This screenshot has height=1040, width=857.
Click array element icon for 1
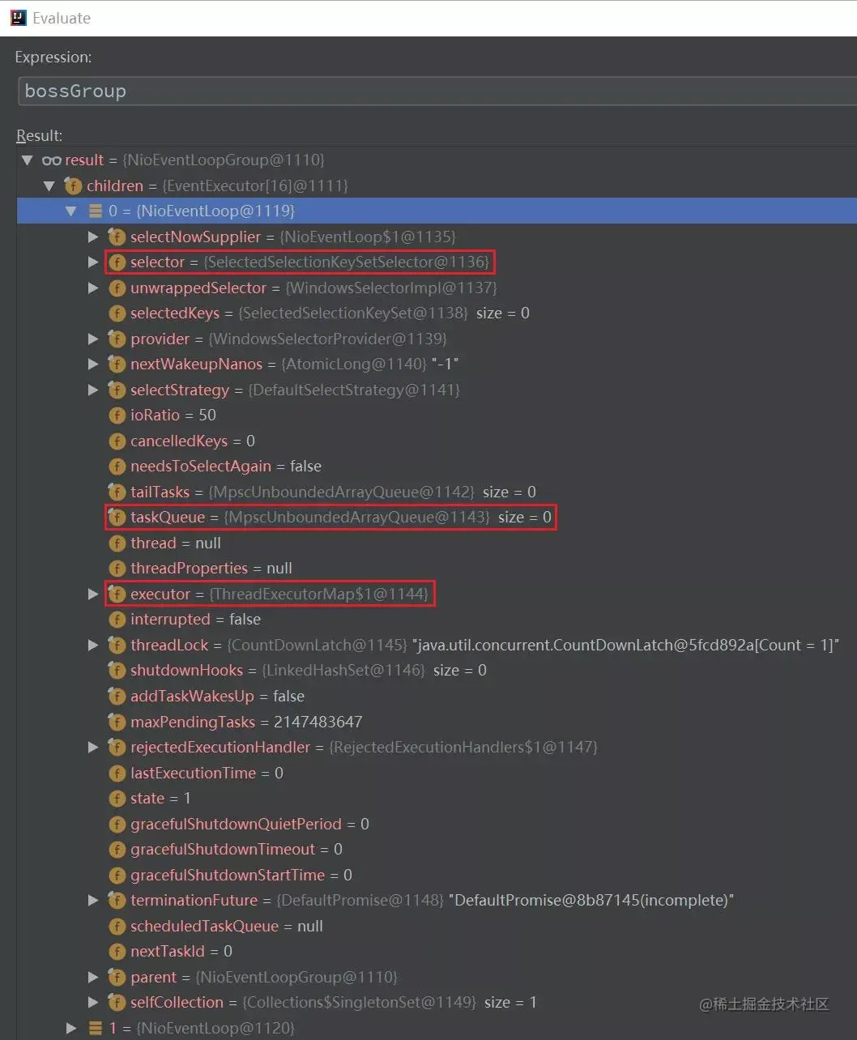click(x=95, y=1029)
